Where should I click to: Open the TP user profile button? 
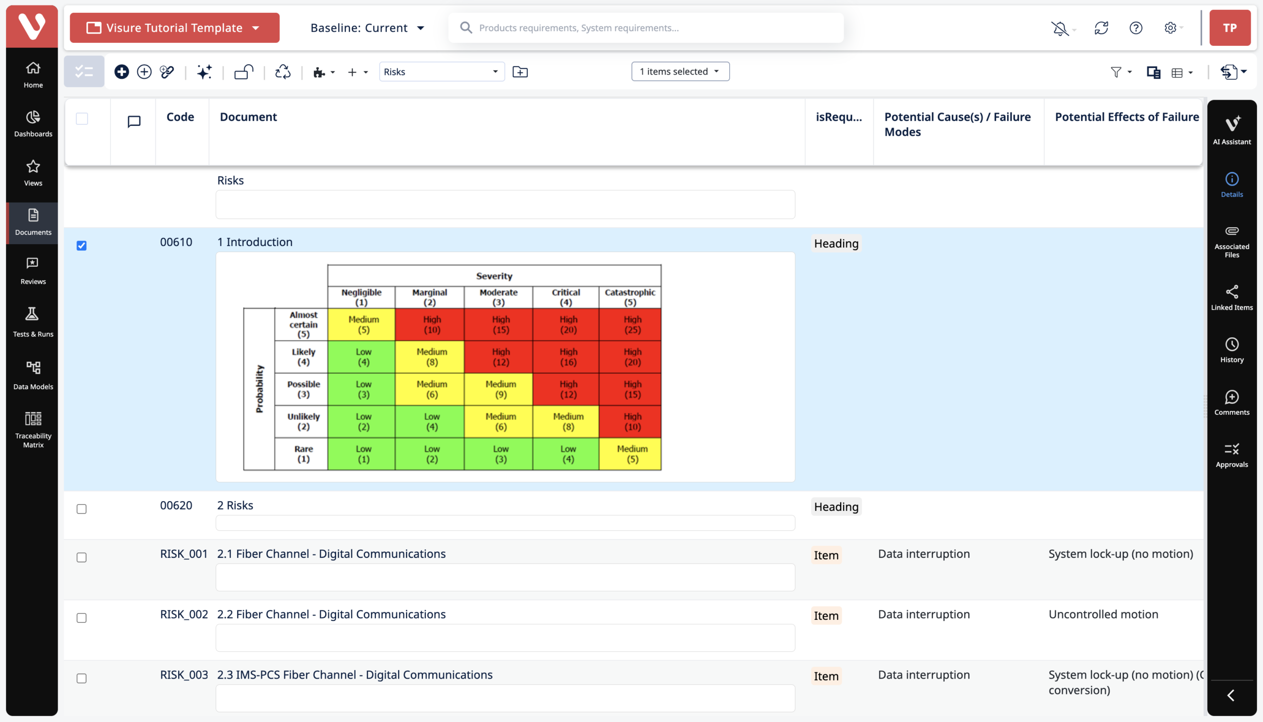pos(1229,28)
